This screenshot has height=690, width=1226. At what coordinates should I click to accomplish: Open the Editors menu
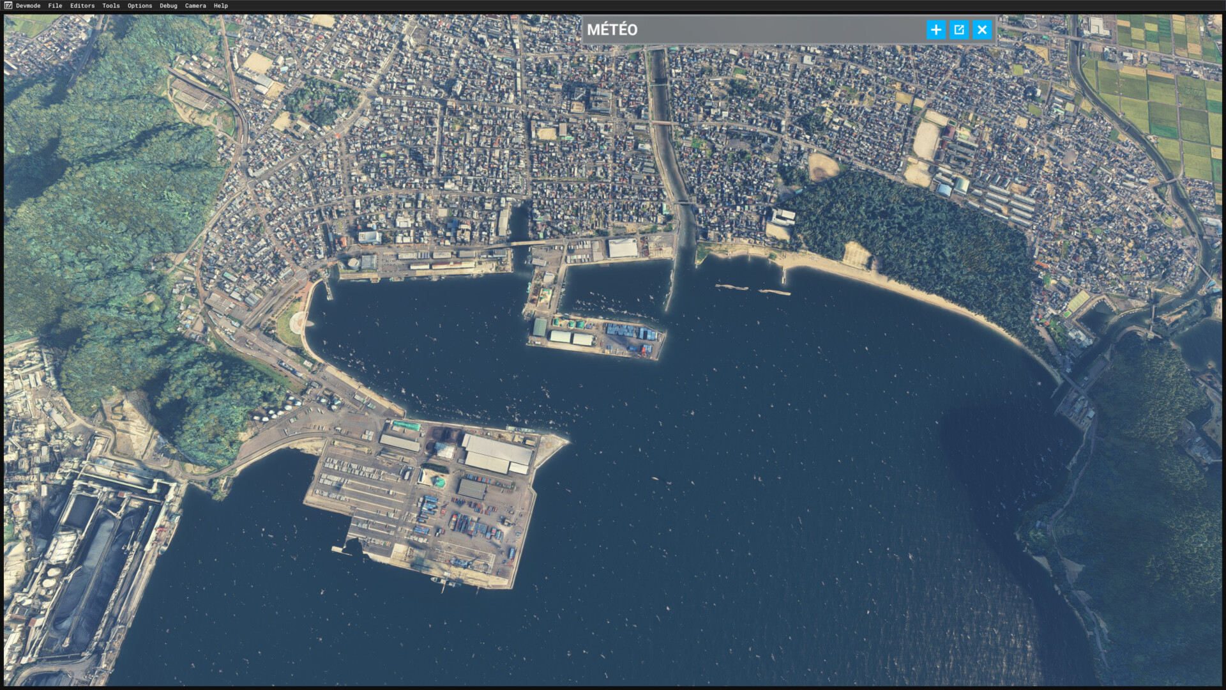tap(82, 6)
